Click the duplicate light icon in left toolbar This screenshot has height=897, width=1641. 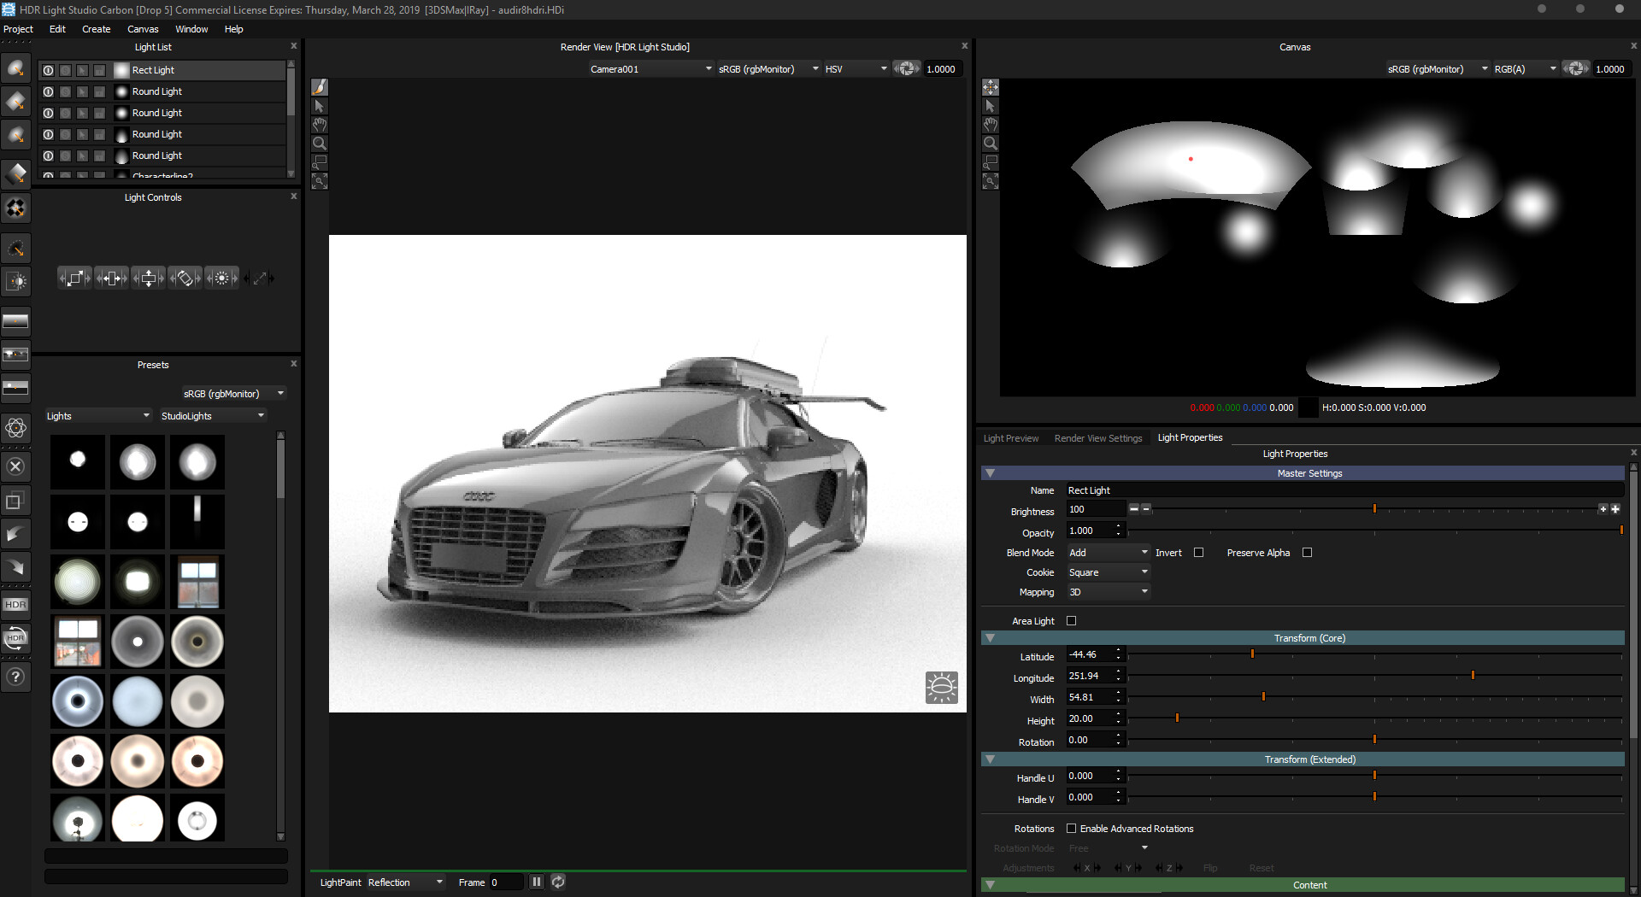[15, 501]
